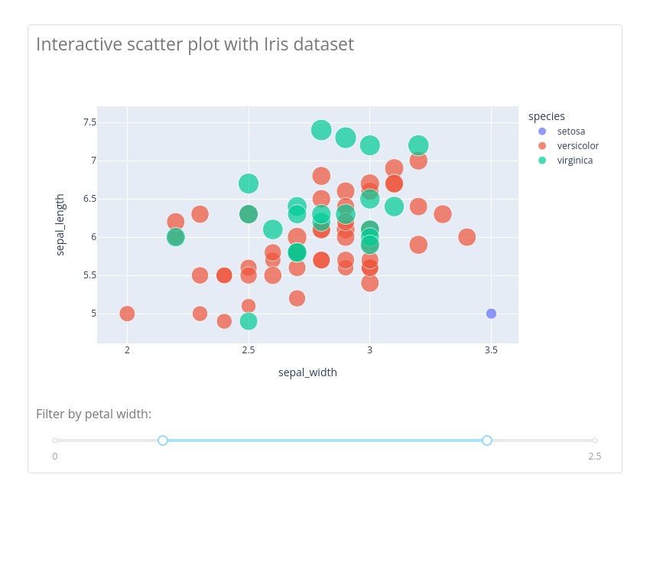Screen dimensions: 650x585
Task: Click the sepal_length y-axis title
Action: (60, 225)
